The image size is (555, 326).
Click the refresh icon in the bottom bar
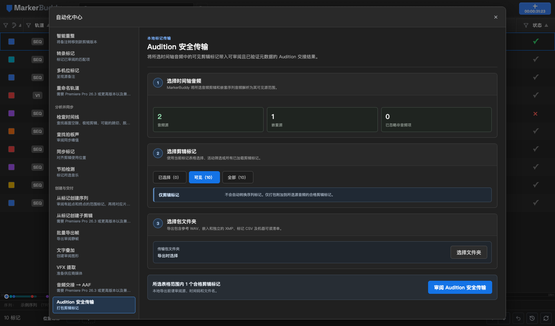(546, 318)
